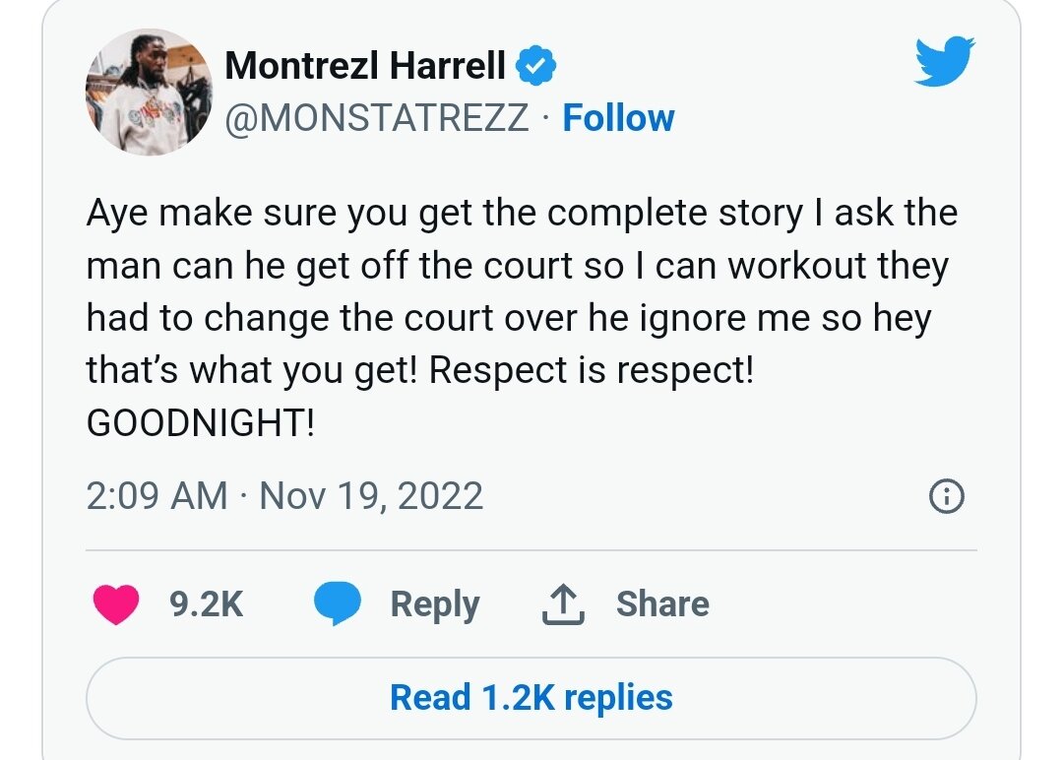Screen dimensions: 1063x760
Task: Follow the @MONSTATREZZ account
Action: tap(618, 118)
